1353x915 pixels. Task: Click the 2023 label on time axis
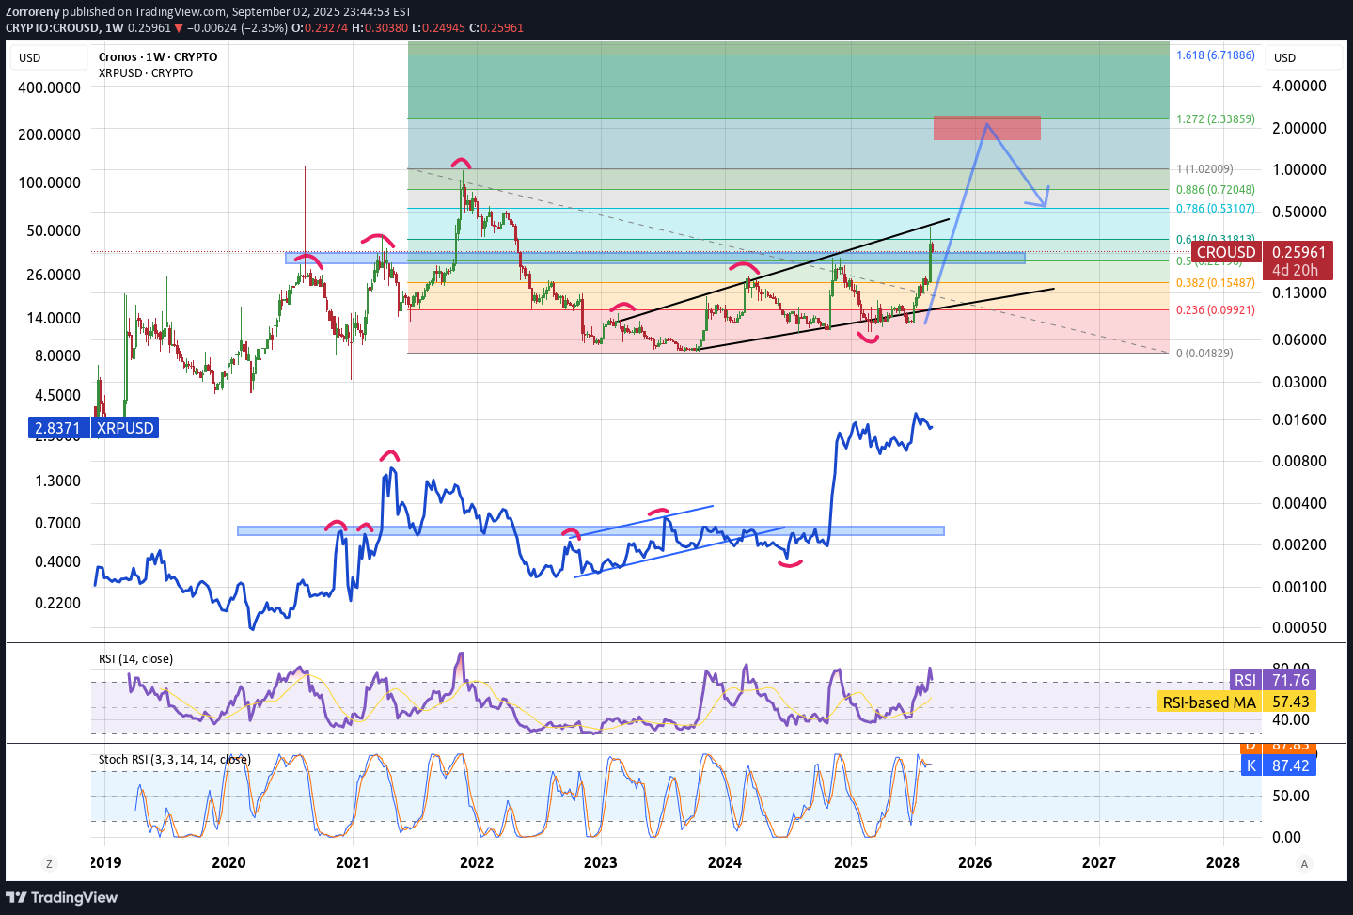coord(601,862)
